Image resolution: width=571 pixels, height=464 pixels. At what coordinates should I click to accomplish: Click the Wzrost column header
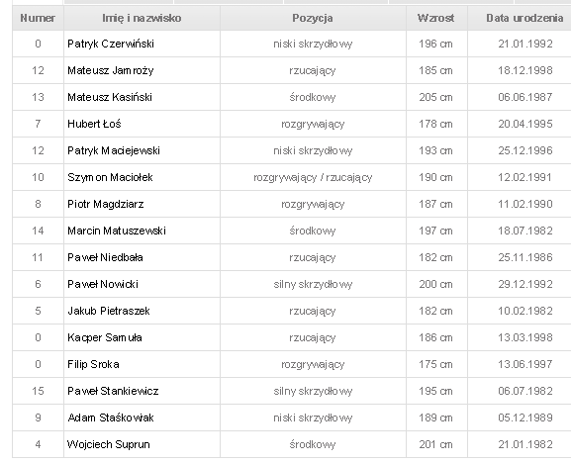tap(436, 18)
